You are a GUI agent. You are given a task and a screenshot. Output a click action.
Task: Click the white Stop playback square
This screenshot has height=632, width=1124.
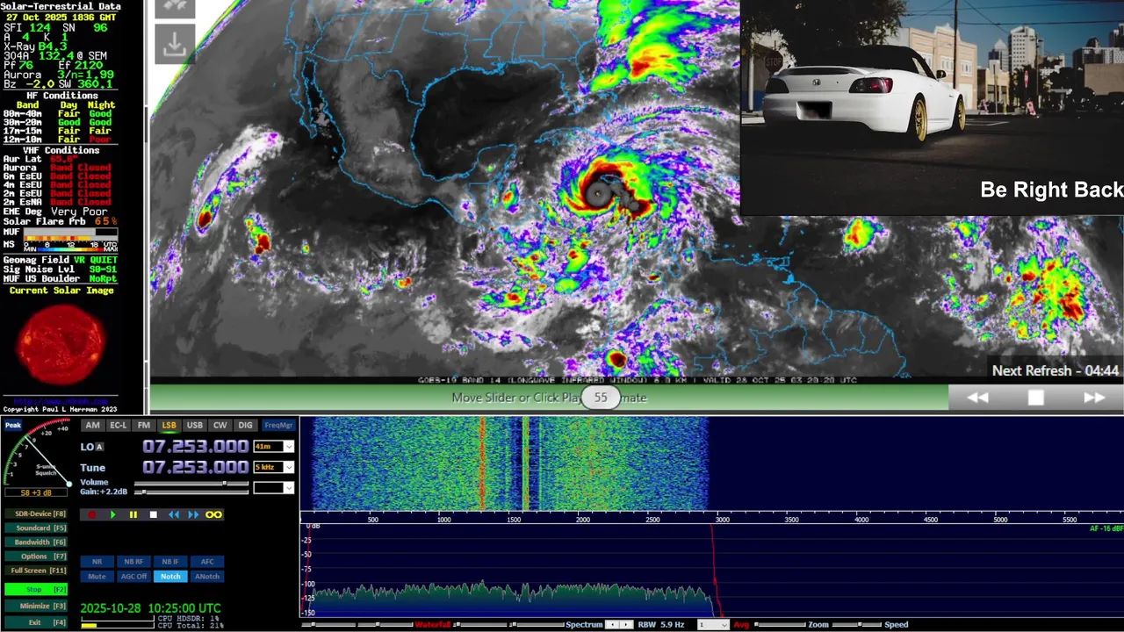coord(153,515)
